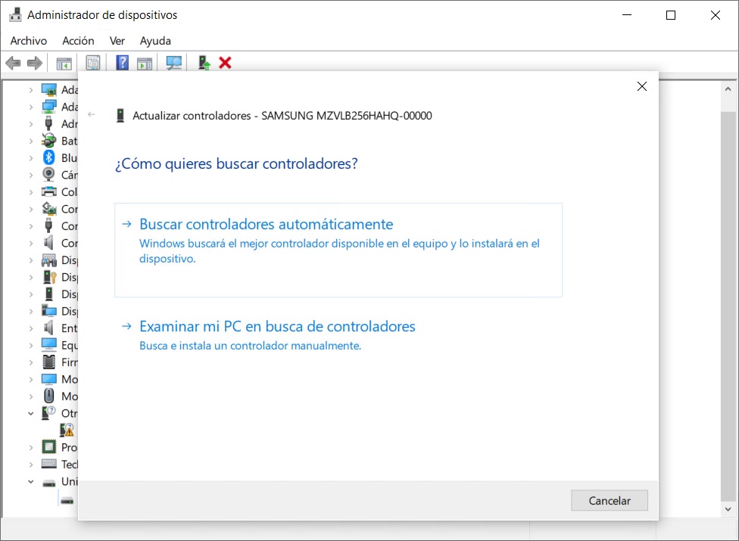739x541 pixels.
Task: Collapse the Otr (other devices) node
Action: click(31, 413)
